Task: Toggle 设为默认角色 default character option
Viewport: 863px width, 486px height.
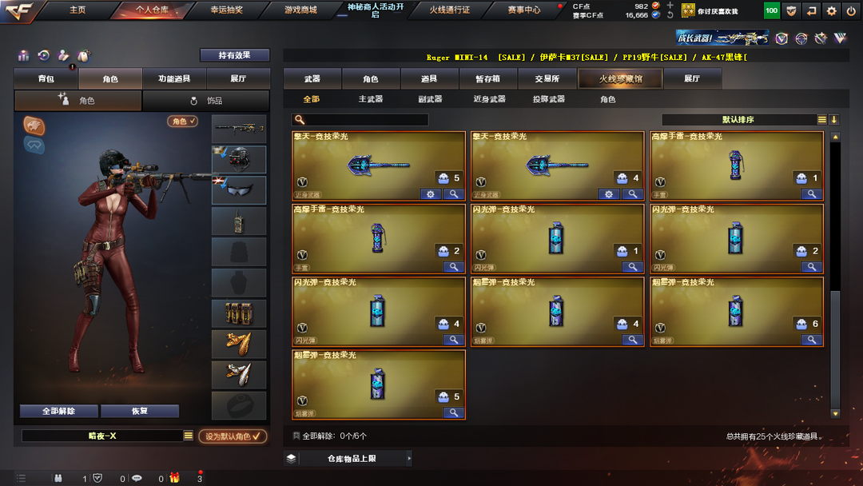Action: click(233, 436)
